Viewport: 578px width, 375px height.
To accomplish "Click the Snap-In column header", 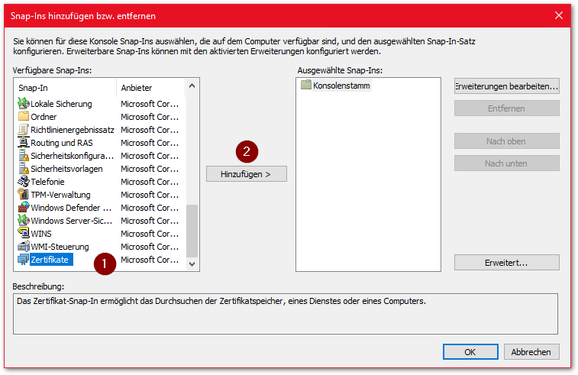I will coord(65,88).
